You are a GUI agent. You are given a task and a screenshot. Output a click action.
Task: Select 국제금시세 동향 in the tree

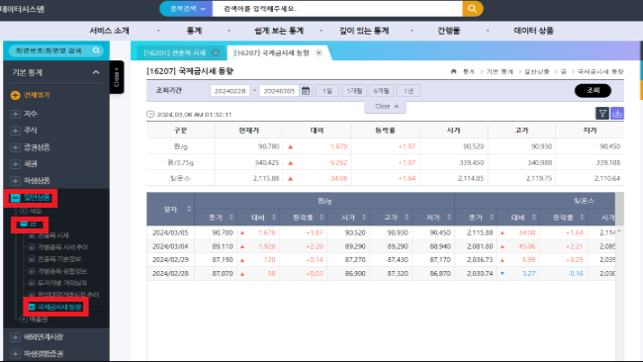[x=60, y=307]
